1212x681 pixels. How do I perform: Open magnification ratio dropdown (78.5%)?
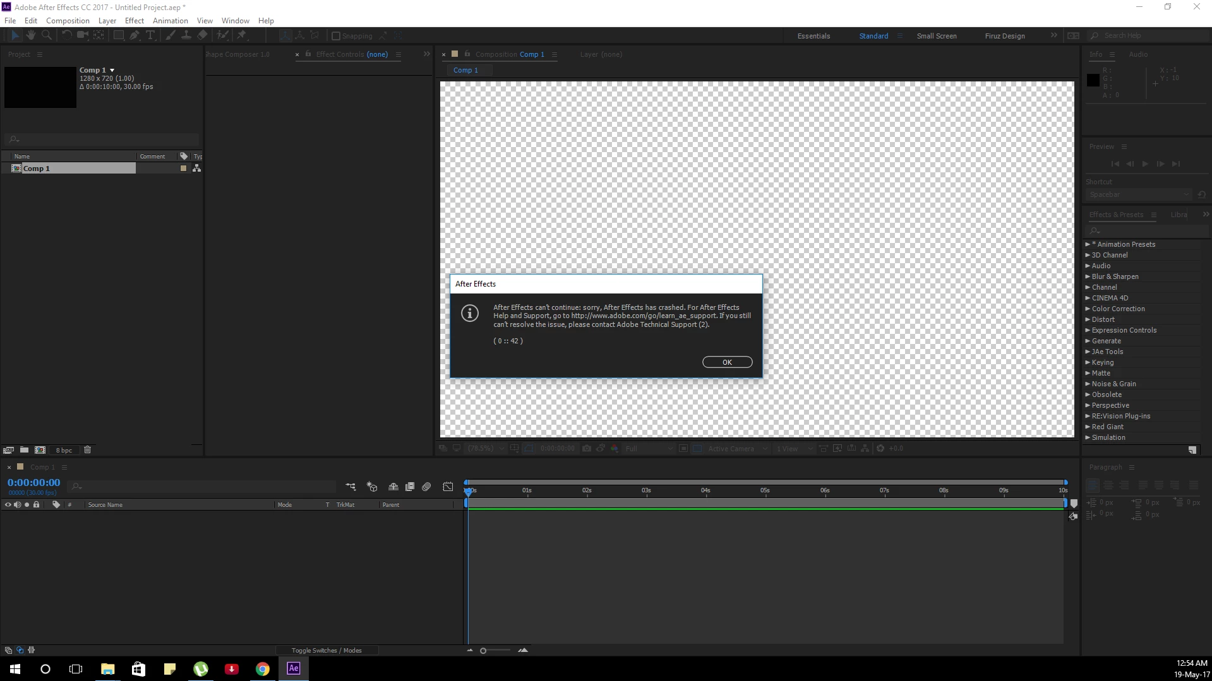(x=485, y=449)
